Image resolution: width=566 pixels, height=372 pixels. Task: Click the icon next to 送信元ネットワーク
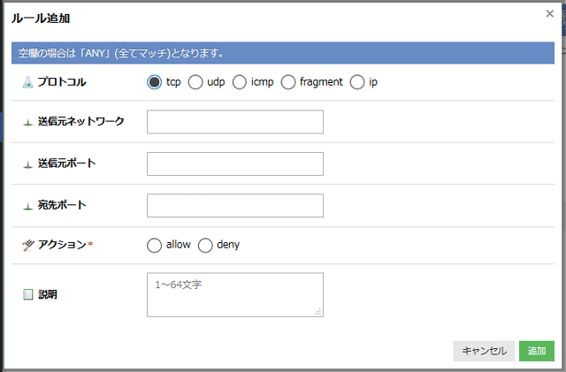[27, 122]
